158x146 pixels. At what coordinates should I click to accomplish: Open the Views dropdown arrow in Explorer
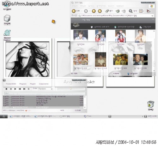[143, 11]
